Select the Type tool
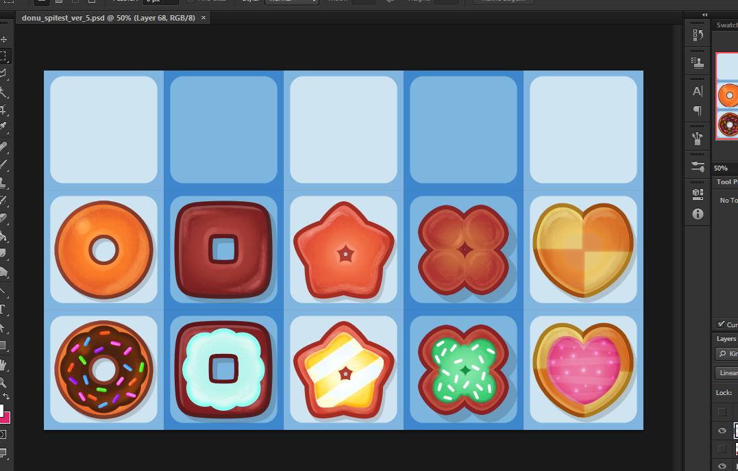This screenshot has height=471, width=738. (3, 309)
